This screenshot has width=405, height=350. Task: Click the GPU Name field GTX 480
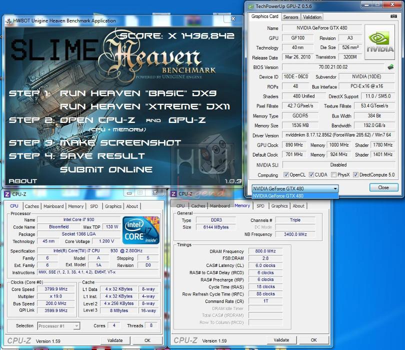tap(322, 28)
